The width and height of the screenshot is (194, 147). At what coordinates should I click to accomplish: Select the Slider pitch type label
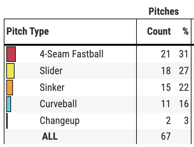pos(51,71)
